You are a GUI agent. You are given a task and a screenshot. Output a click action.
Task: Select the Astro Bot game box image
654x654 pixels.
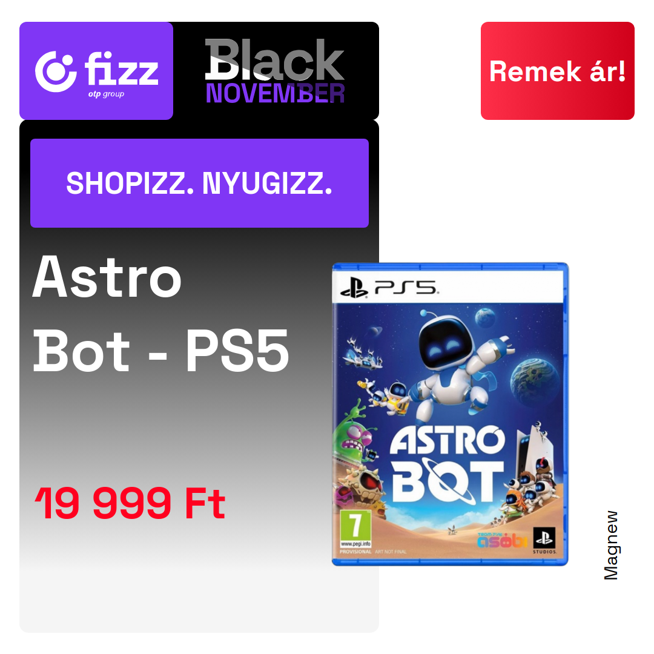[450, 414]
